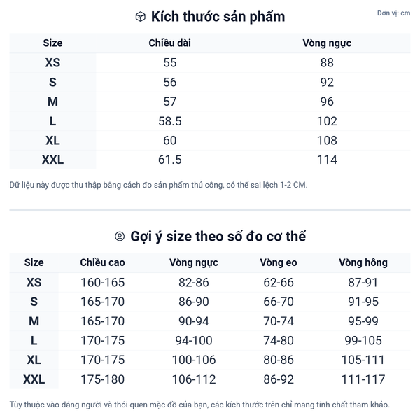
Task: Click the manual measurement note about 1-2 CM
Action: coord(158,185)
